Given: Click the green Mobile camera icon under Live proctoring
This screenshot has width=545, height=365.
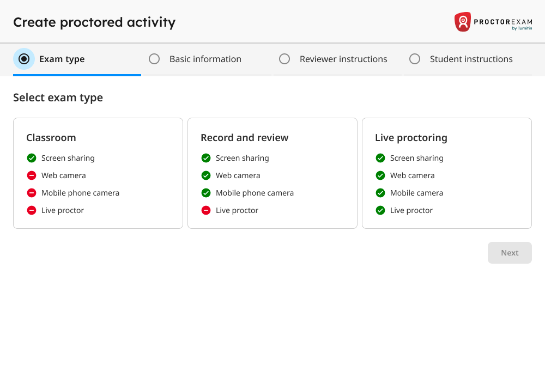Looking at the screenshot, I should 380,193.
